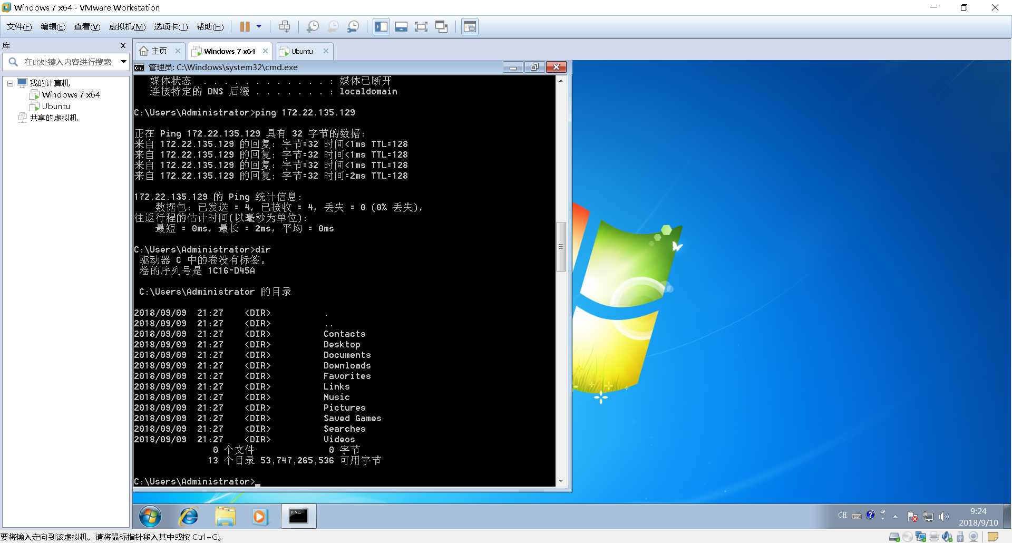
Task: Restore the cmd.exe window
Action: (534, 67)
